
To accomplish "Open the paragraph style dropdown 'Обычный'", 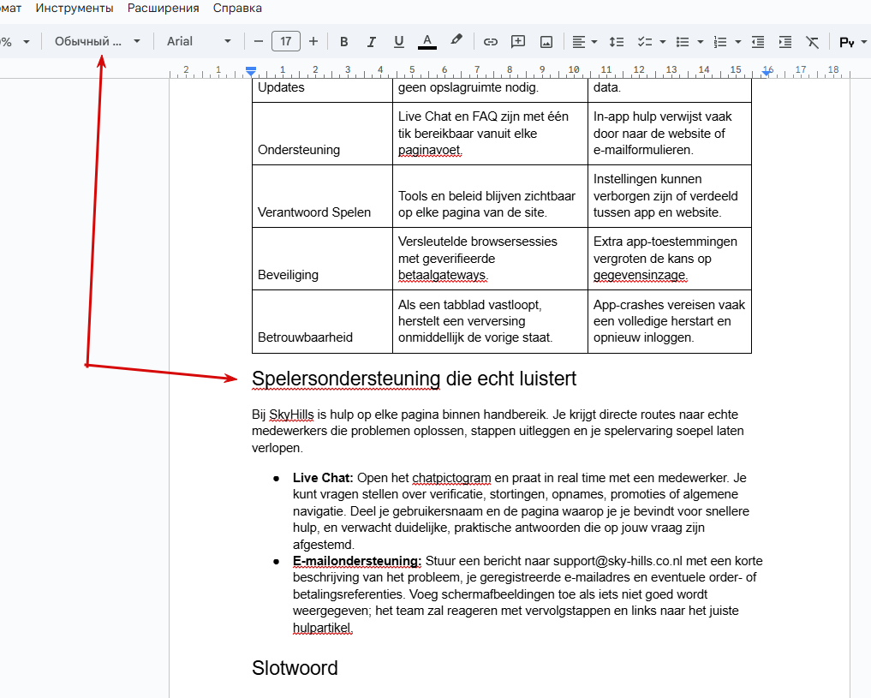I will [98, 42].
